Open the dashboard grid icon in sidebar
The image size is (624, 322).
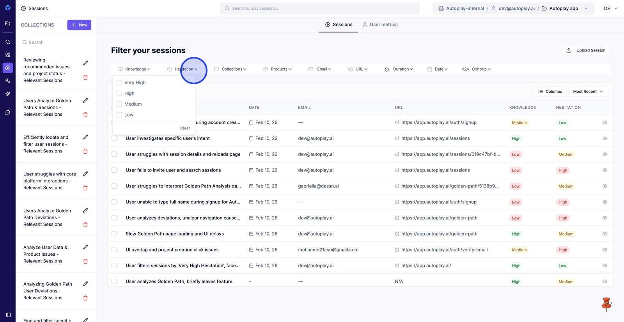coord(8,55)
